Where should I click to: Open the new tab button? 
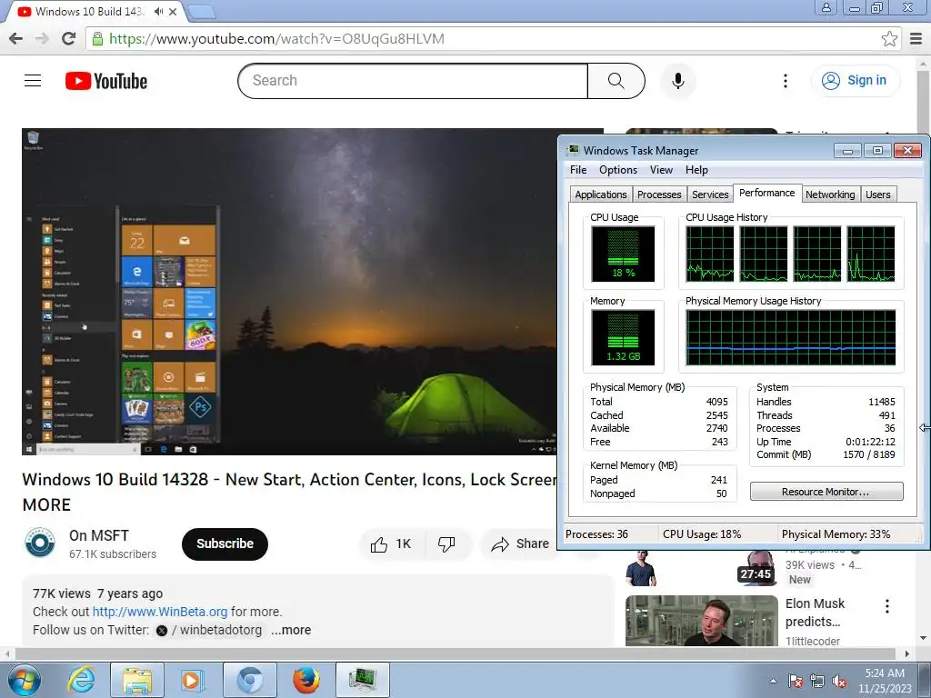201,11
